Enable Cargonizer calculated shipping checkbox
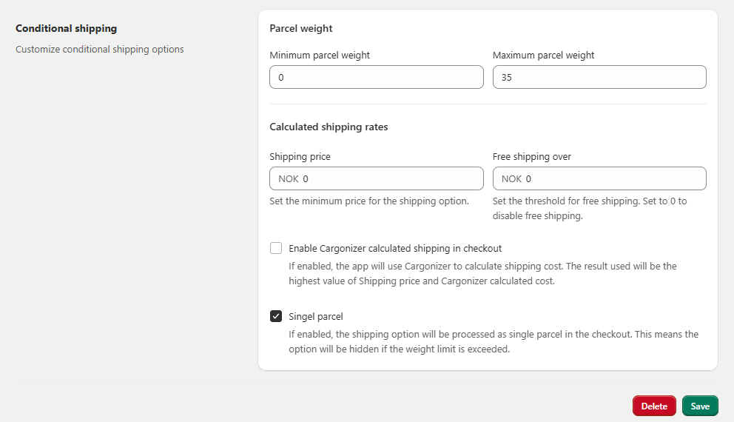 point(276,248)
